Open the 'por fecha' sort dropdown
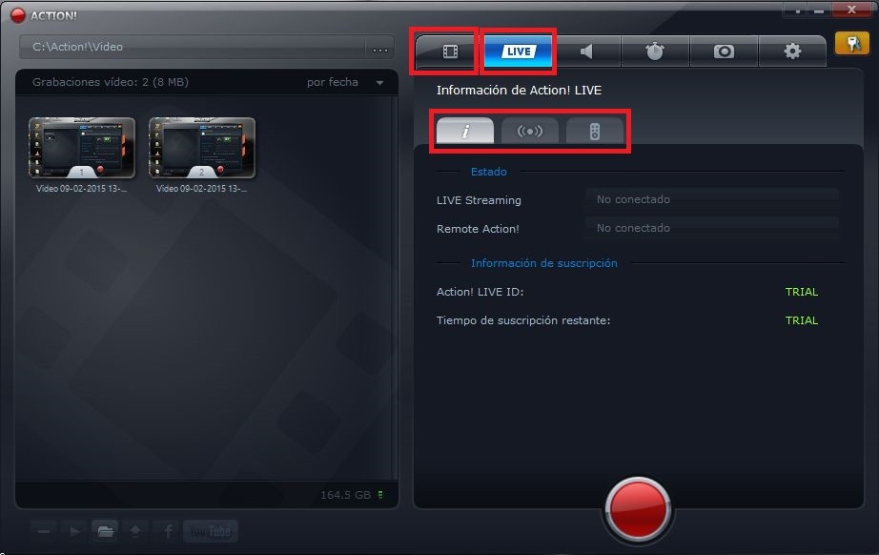The width and height of the screenshot is (879, 555). [x=345, y=82]
